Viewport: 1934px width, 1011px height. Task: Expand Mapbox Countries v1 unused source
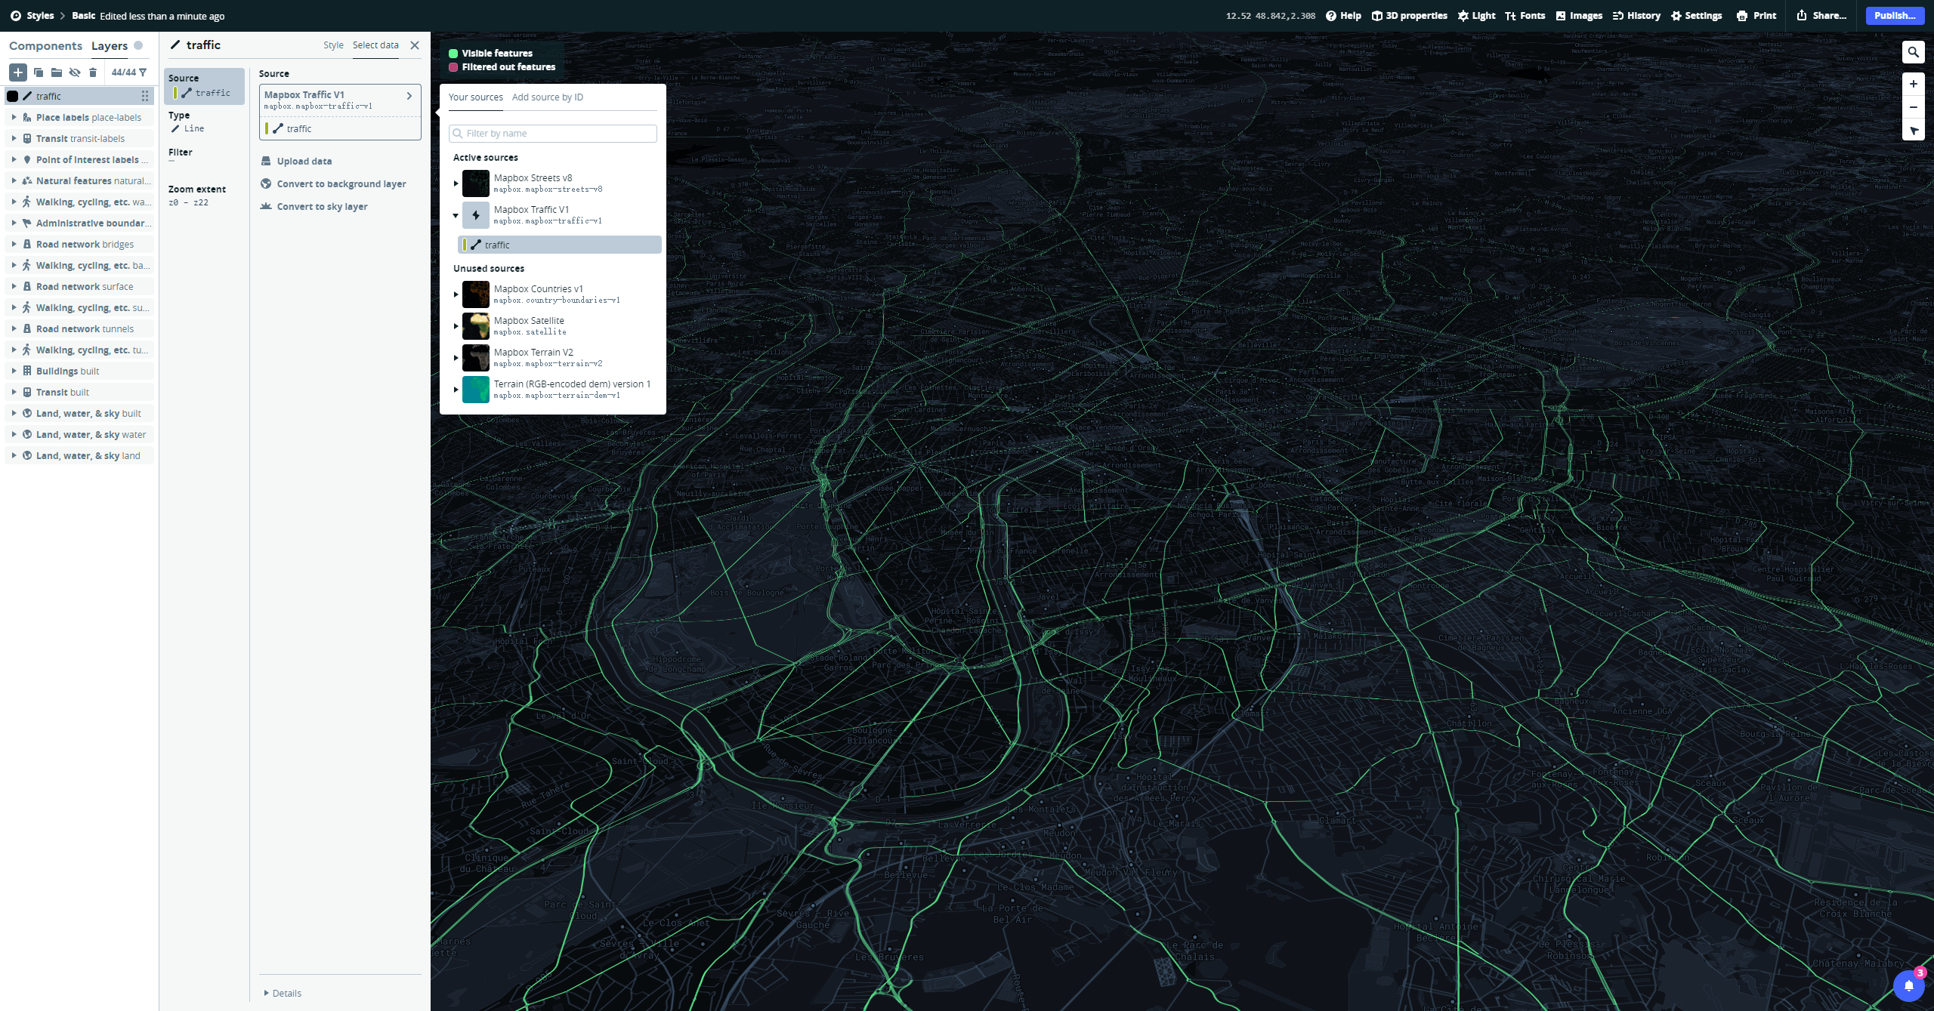[x=456, y=294]
